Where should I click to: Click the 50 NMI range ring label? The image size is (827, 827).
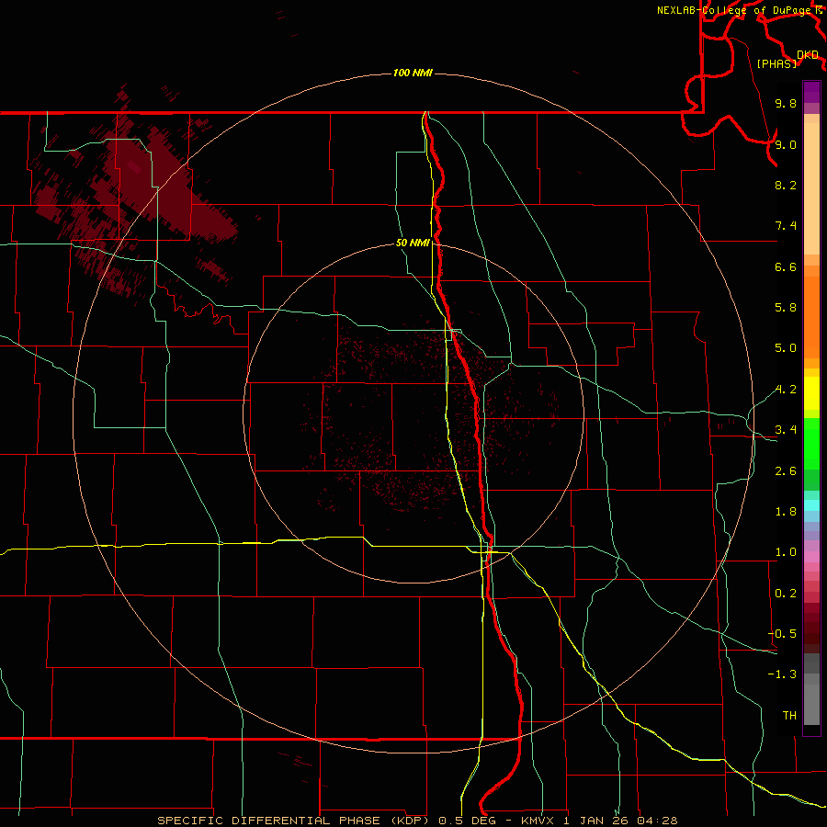(x=413, y=243)
